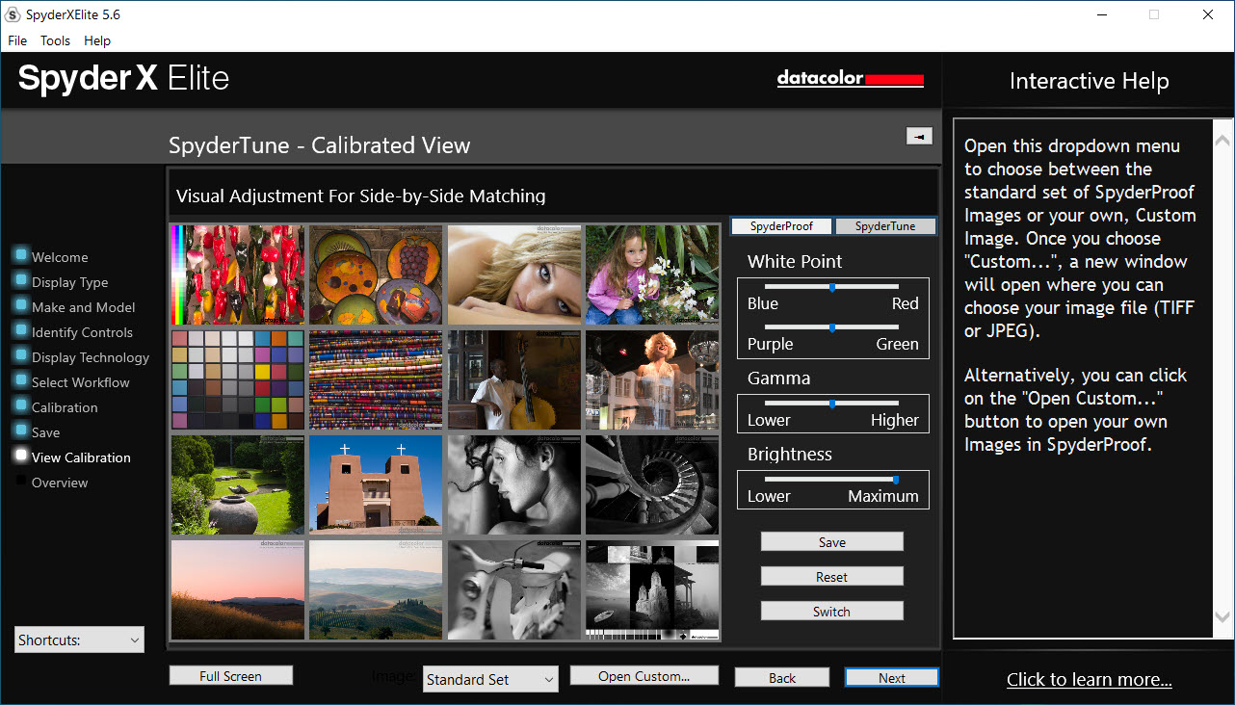This screenshot has width=1235, height=705.
Task: Select the fruit bowls thumbnail
Action: (x=376, y=274)
